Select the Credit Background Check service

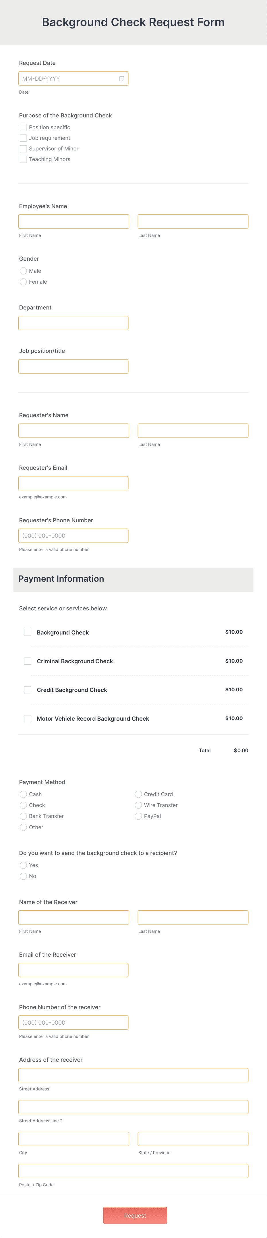coord(27,690)
